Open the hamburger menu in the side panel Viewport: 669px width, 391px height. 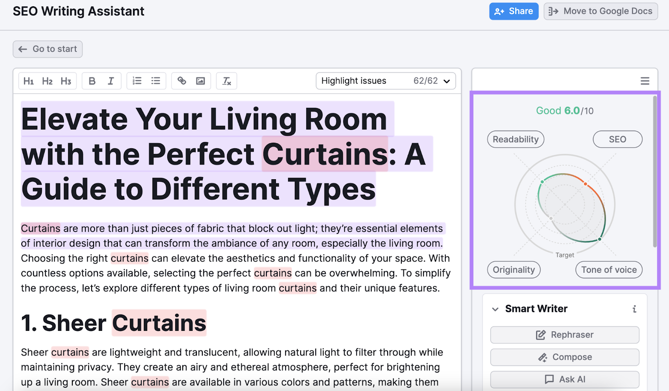(x=645, y=81)
